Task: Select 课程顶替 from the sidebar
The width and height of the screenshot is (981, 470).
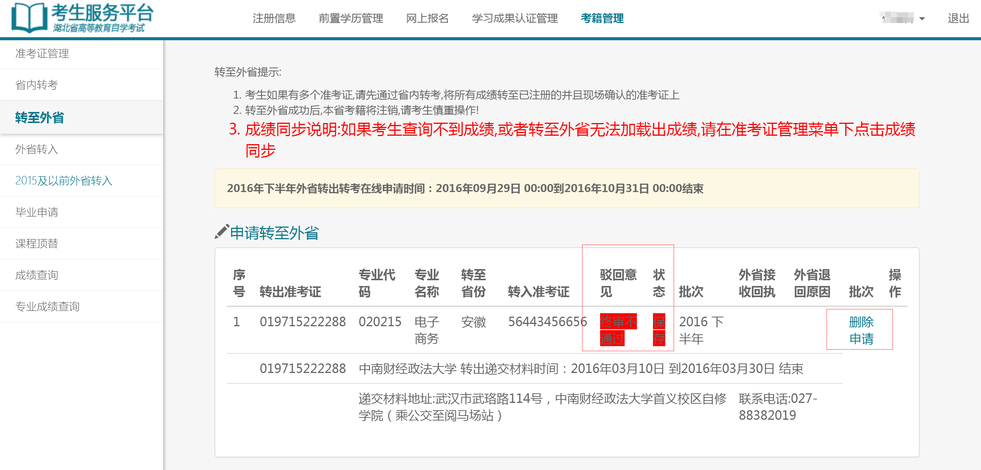Action: point(36,243)
